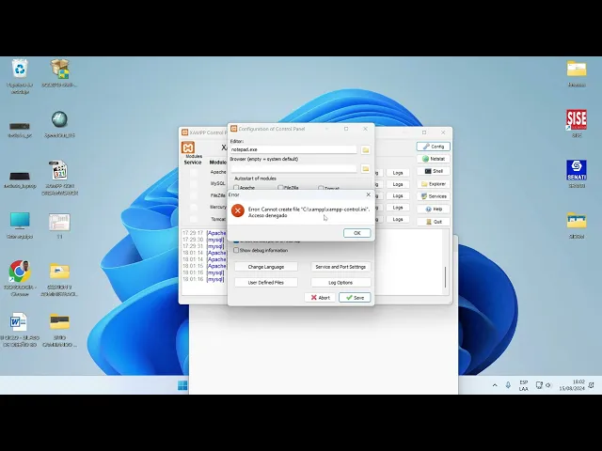Click folder browse icon beside the Browser field
The image size is (602, 451).
(366, 169)
